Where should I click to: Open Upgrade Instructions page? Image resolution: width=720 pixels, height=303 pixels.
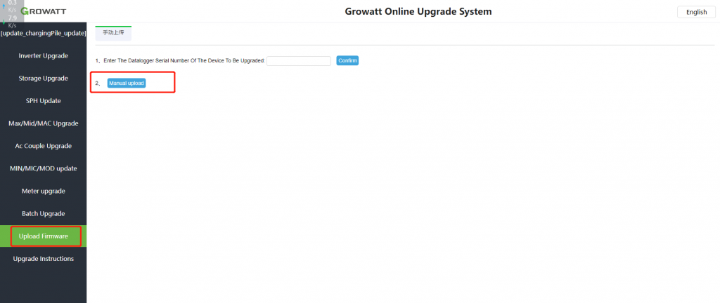point(43,259)
